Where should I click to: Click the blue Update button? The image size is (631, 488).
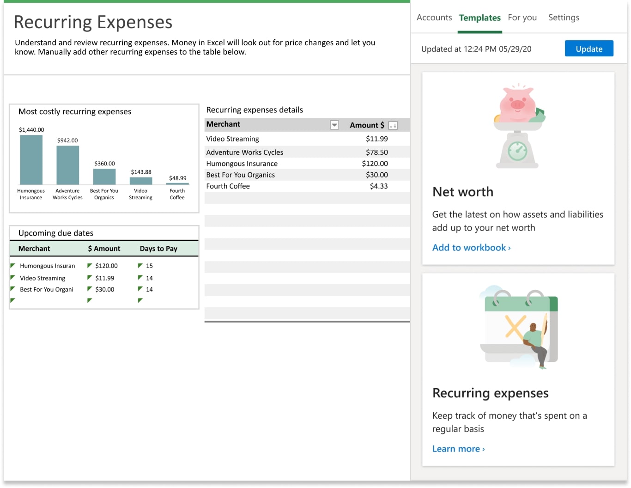click(x=589, y=49)
